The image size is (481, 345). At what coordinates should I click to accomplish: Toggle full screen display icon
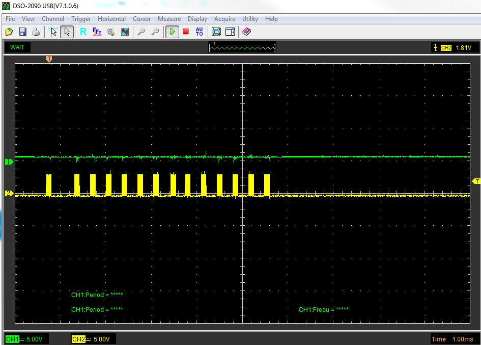click(216, 32)
